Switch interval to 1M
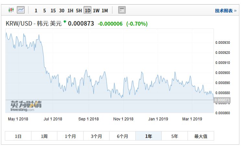 click(x=105, y=11)
